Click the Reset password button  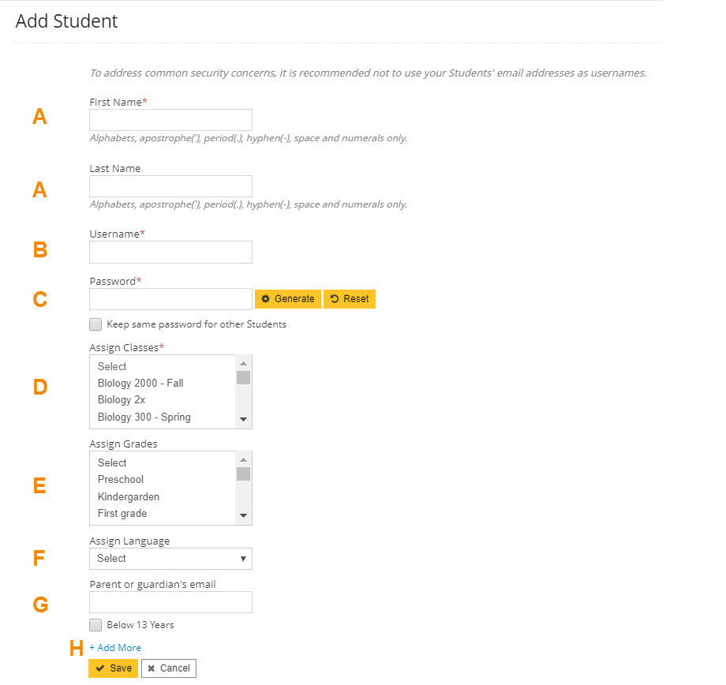coord(349,298)
